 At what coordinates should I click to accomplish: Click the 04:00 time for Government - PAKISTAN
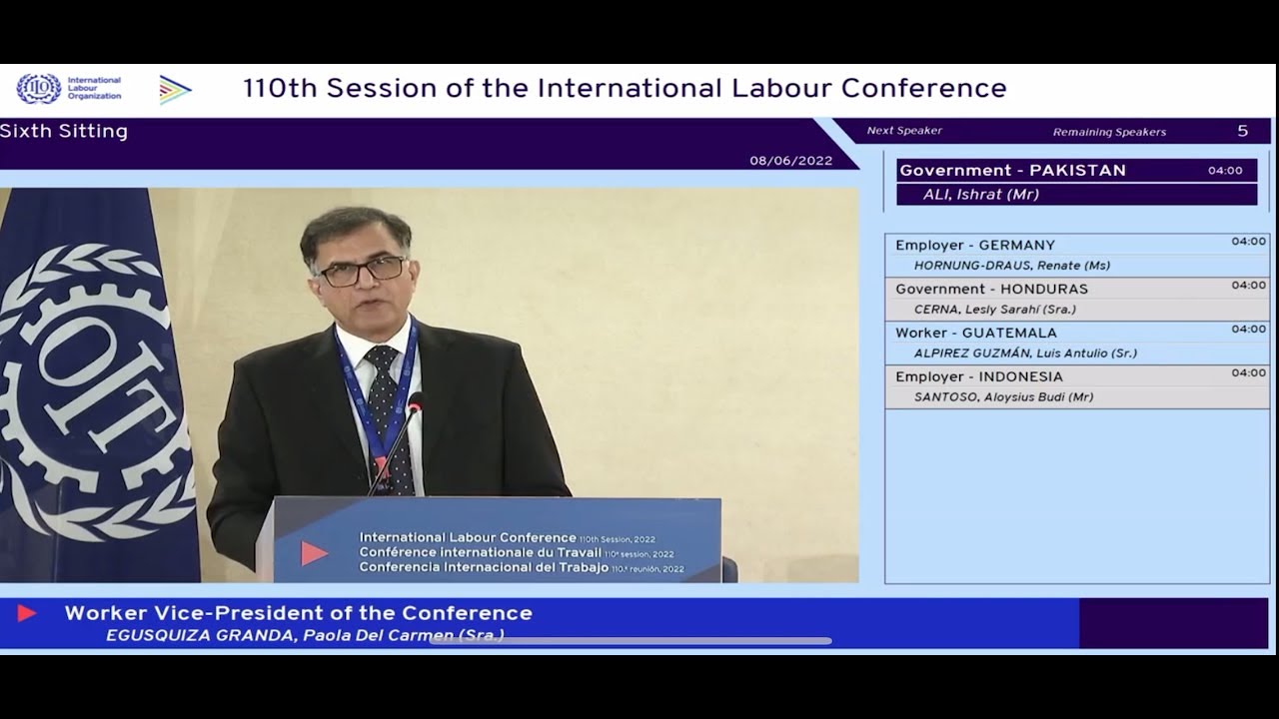(x=1225, y=171)
